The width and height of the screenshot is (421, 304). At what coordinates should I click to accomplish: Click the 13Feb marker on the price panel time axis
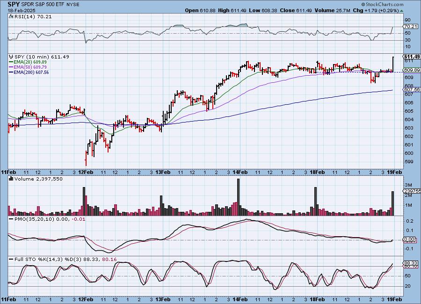(163, 172)
